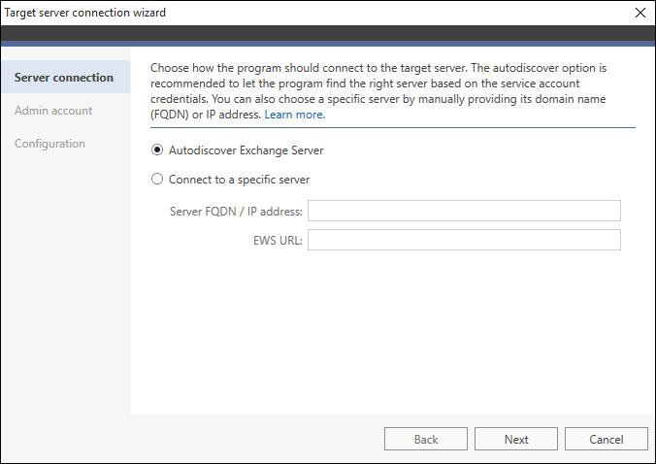The image size is (656, 464).
Task: Go to the Admin account step
Action: coord(53,111)
